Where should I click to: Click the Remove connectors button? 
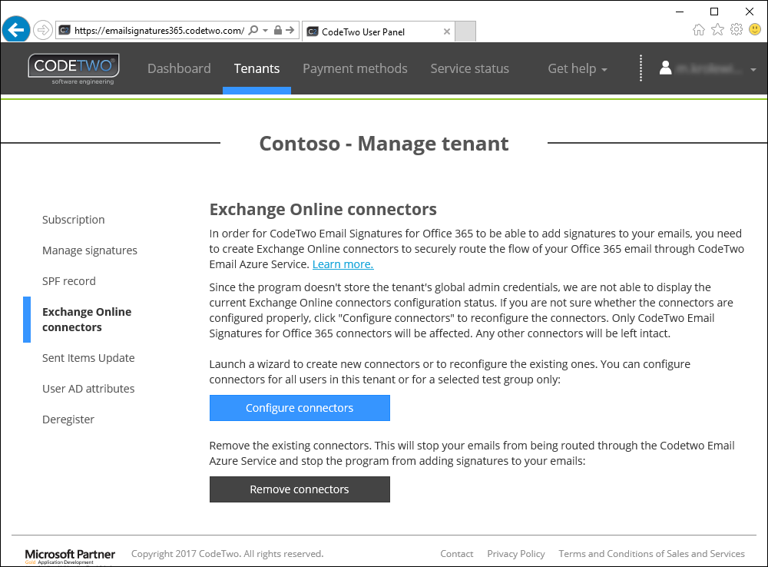300,489
